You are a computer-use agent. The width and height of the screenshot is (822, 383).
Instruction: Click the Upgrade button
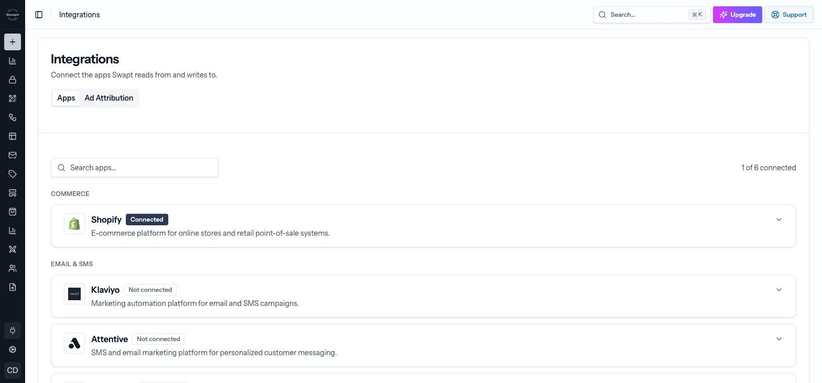[x=738, y=15]
